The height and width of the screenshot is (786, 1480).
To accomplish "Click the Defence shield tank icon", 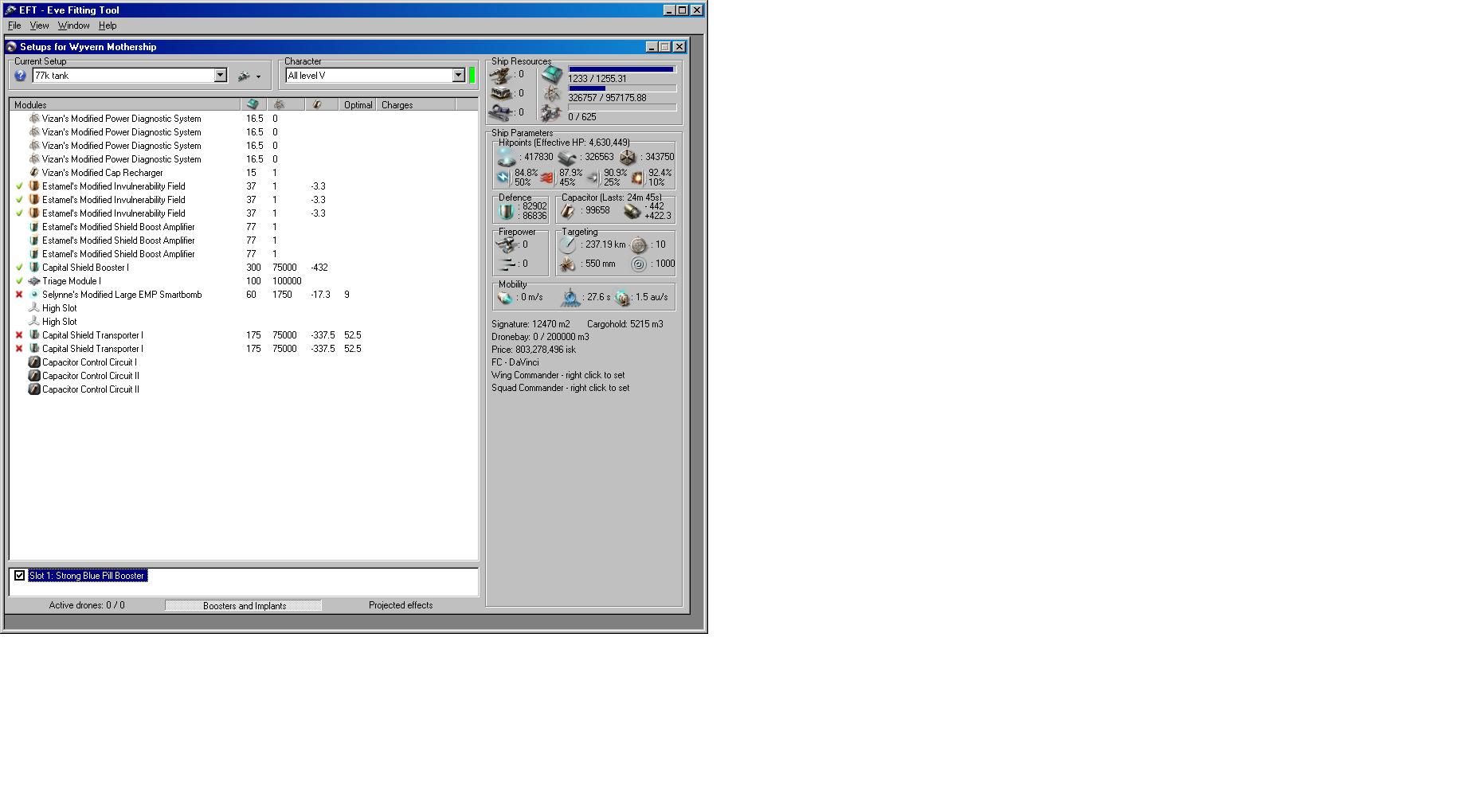I will point(506,211).
